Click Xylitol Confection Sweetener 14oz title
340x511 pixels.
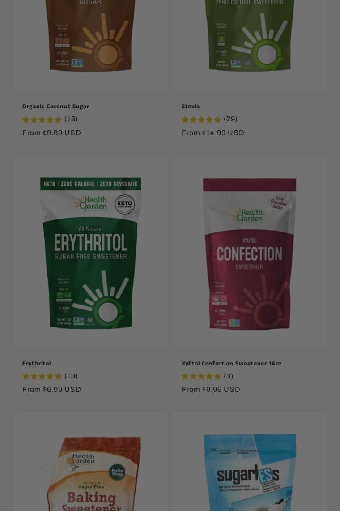click(x=232, y=363)
